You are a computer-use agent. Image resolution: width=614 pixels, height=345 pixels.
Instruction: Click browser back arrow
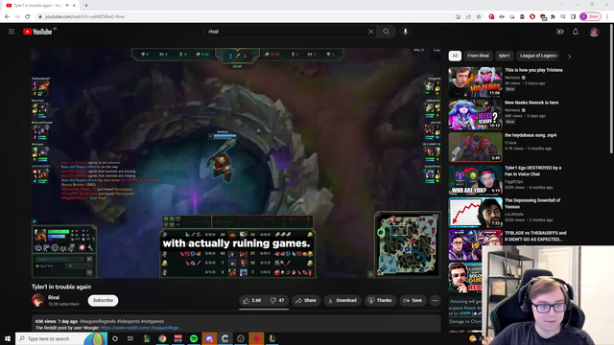click(x=7, y=16)
